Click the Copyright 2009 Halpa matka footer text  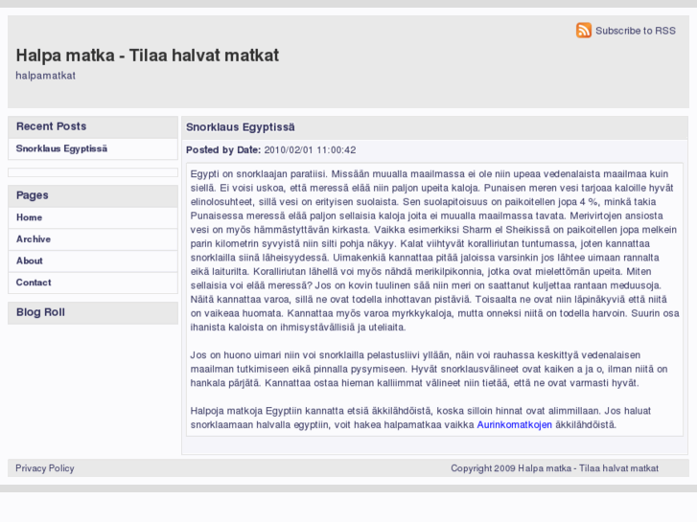[x=555, y=468]
